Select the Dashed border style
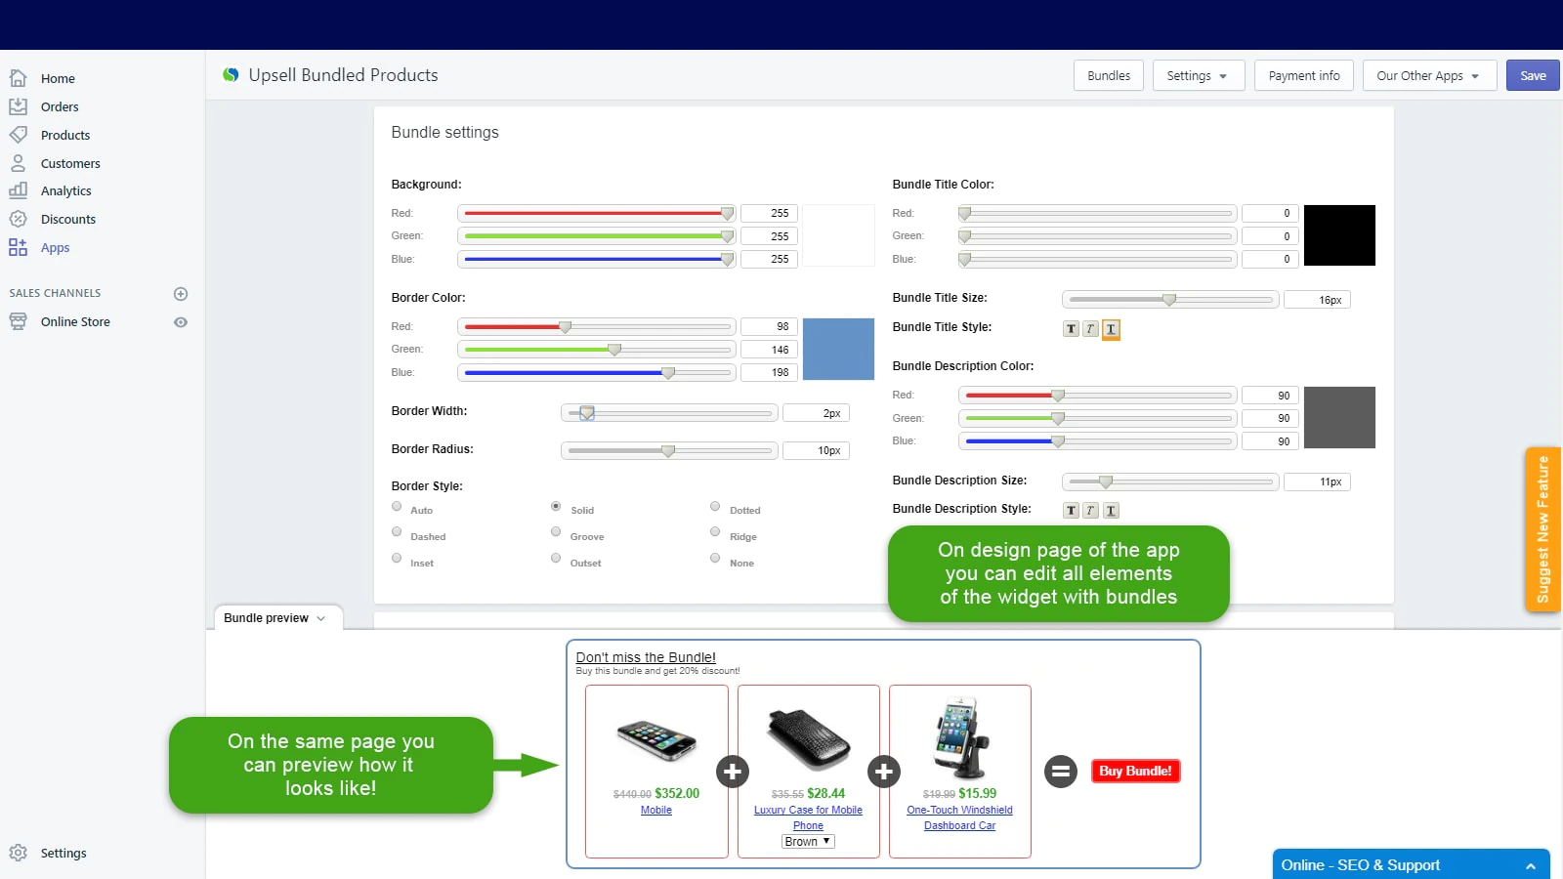This screenshot has width=1563, height=879. [x=397, y=532]
